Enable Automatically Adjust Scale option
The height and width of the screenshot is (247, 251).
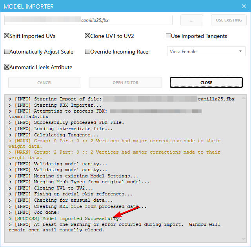click(x=7, y=52)
